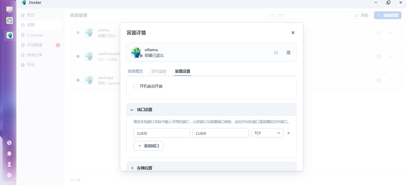Open the transfer tasks icon in dock

click(9, 143)
